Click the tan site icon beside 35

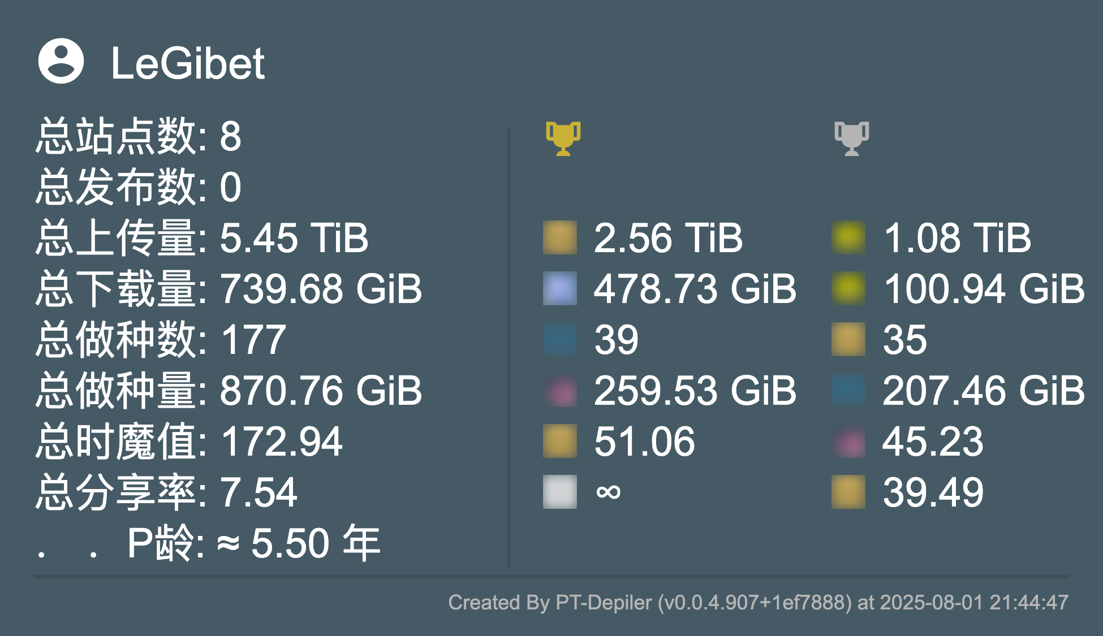click(x=848, y=339)
